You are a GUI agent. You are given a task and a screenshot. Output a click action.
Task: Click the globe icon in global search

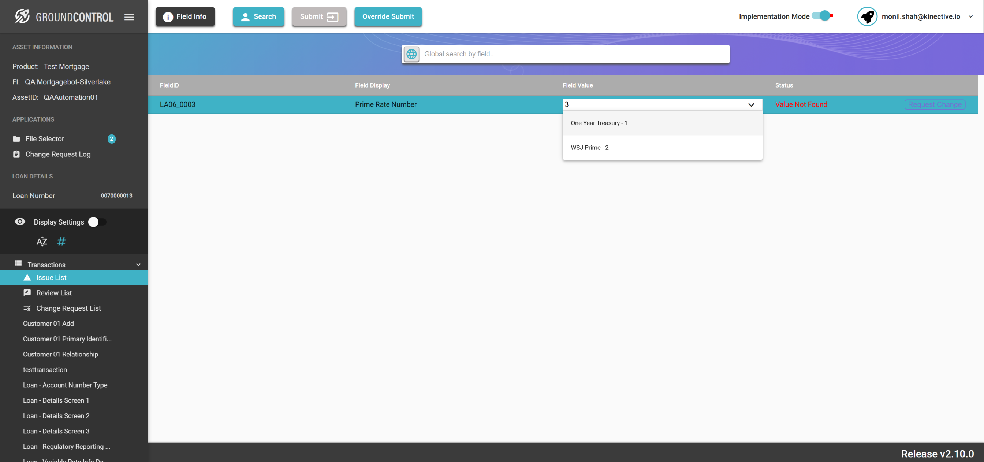[x=411, y=54]
